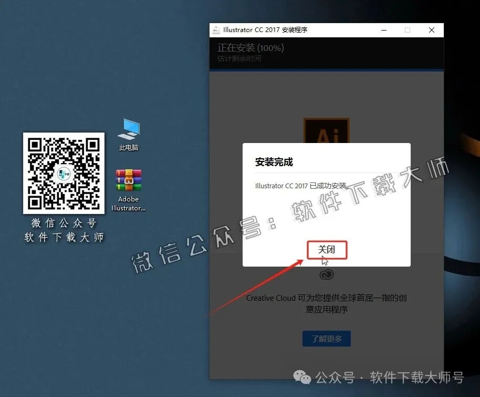Click the Creative Cloud swirl icon
Image resolution: width=480 pixels, height=397 pixels.
(x=327, y=274)
